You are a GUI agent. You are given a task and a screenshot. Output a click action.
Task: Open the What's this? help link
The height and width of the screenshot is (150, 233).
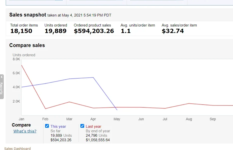[x=25, y=131]
